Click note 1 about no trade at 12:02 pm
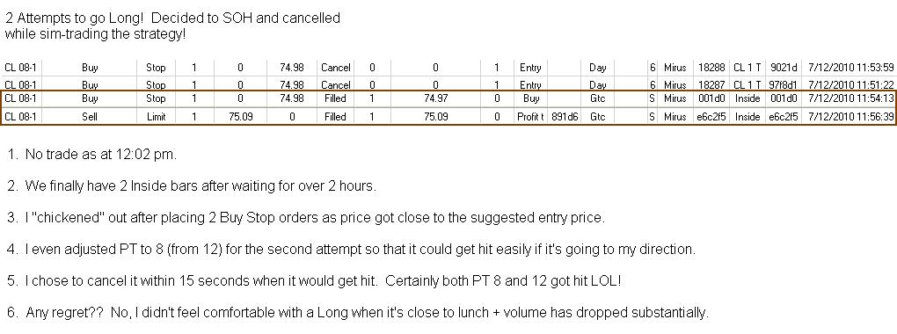Image resolution: width=897 pixels, height=334 pixels. tap(92, 155)
